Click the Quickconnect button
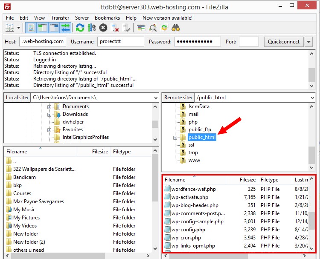 coord(284,42)
